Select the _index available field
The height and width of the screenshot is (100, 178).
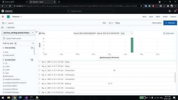(7, 66)
